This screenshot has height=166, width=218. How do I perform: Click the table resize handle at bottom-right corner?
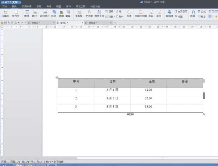[x=204, y=114]
